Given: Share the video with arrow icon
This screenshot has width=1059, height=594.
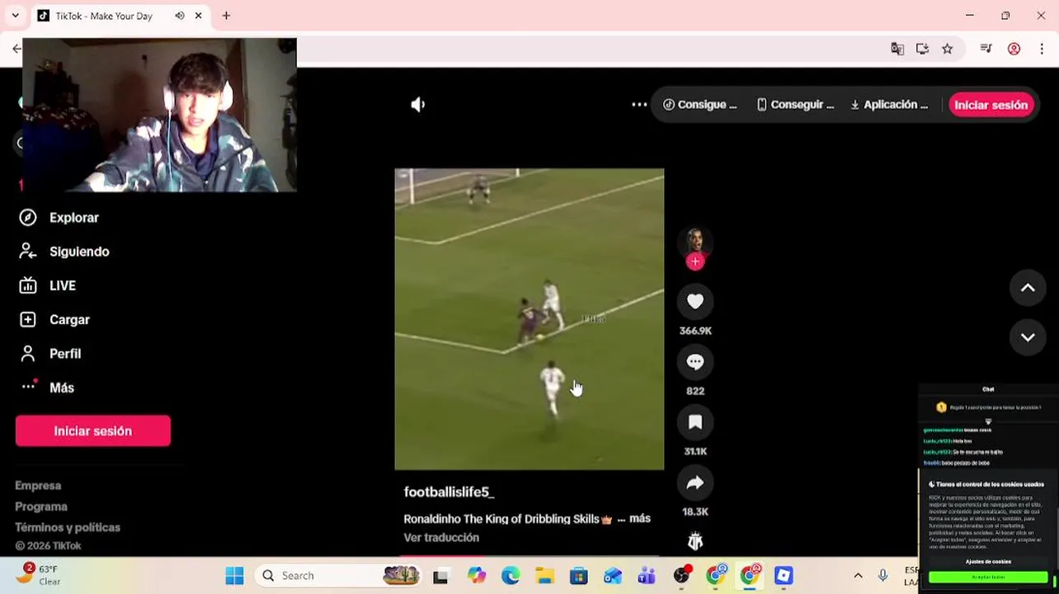Looking at the screenshot, I should [695, 483].
